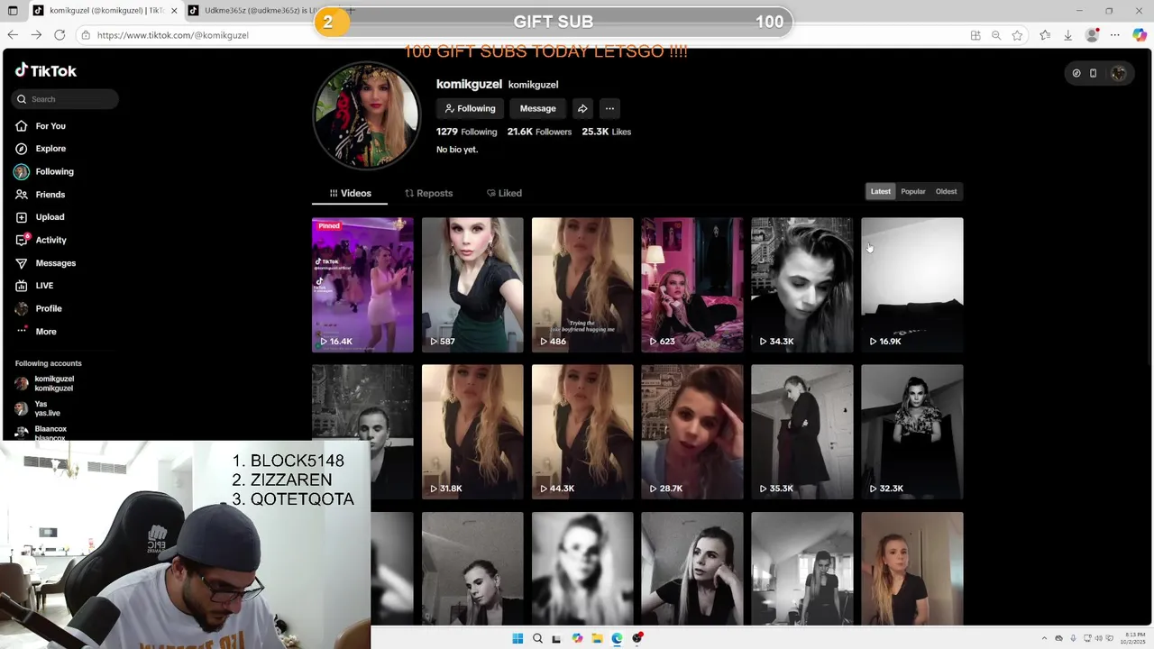
Task: Open the video with 486 views
Action: [x=582, y=285]
